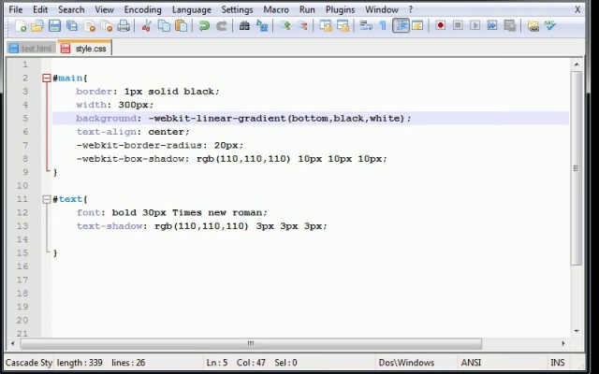The width and height of the screenshot is (599, 374).
Task: Click the horizontal scrollbar right arrow
Action: [x=563, y=343]
